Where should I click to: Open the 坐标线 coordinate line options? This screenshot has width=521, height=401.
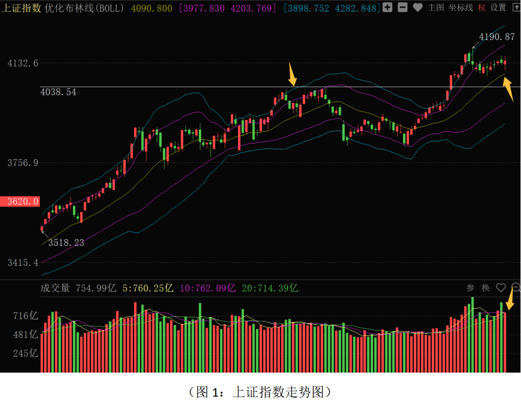[x=461, y=7]
